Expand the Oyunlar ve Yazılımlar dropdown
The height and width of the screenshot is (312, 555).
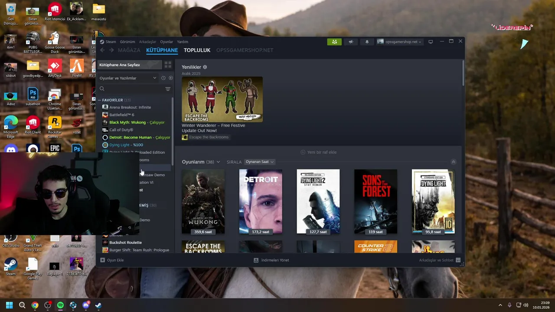click(x=128, y=78)
